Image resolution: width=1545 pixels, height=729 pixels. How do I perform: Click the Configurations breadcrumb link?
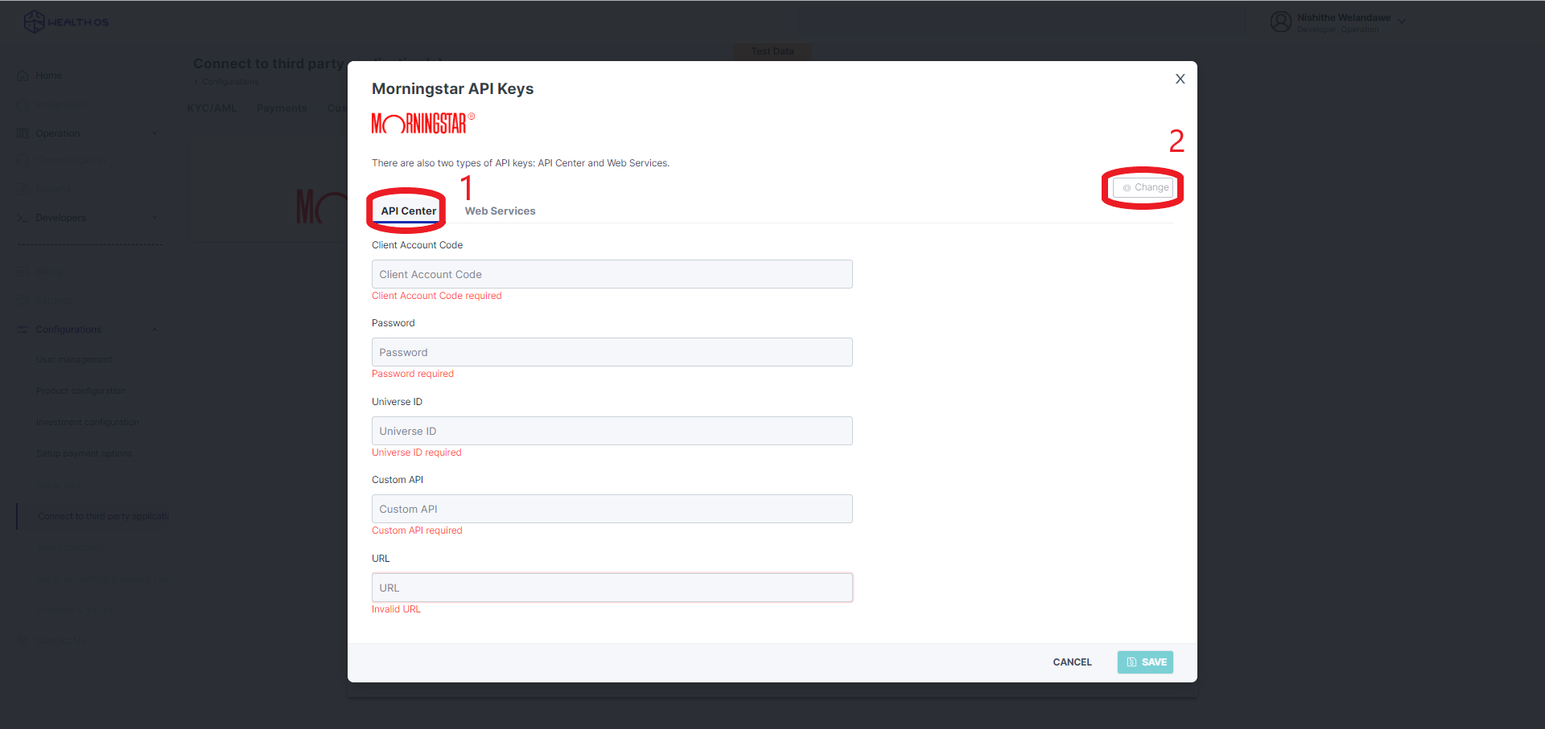(230, 82)
